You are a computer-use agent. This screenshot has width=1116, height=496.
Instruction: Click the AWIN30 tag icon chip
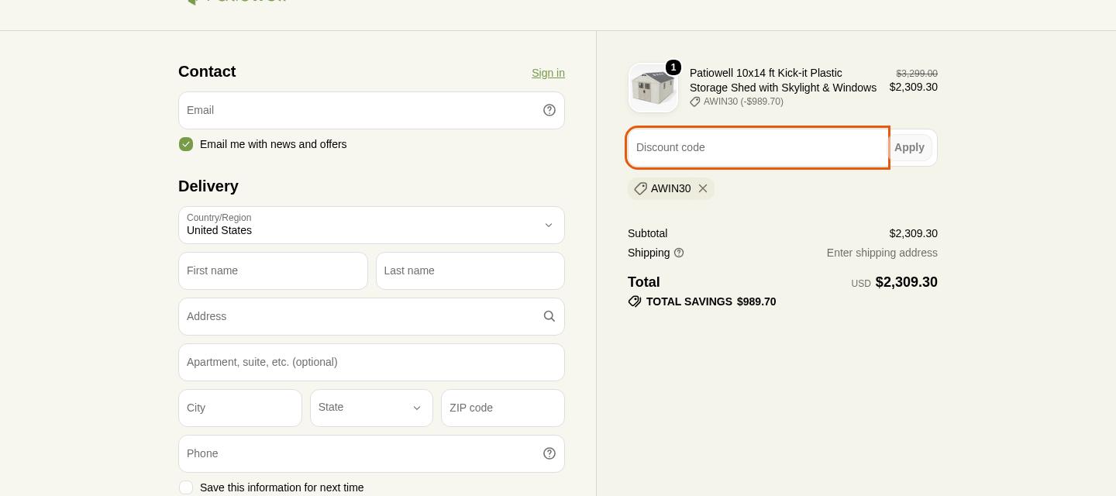coord(640,188)
